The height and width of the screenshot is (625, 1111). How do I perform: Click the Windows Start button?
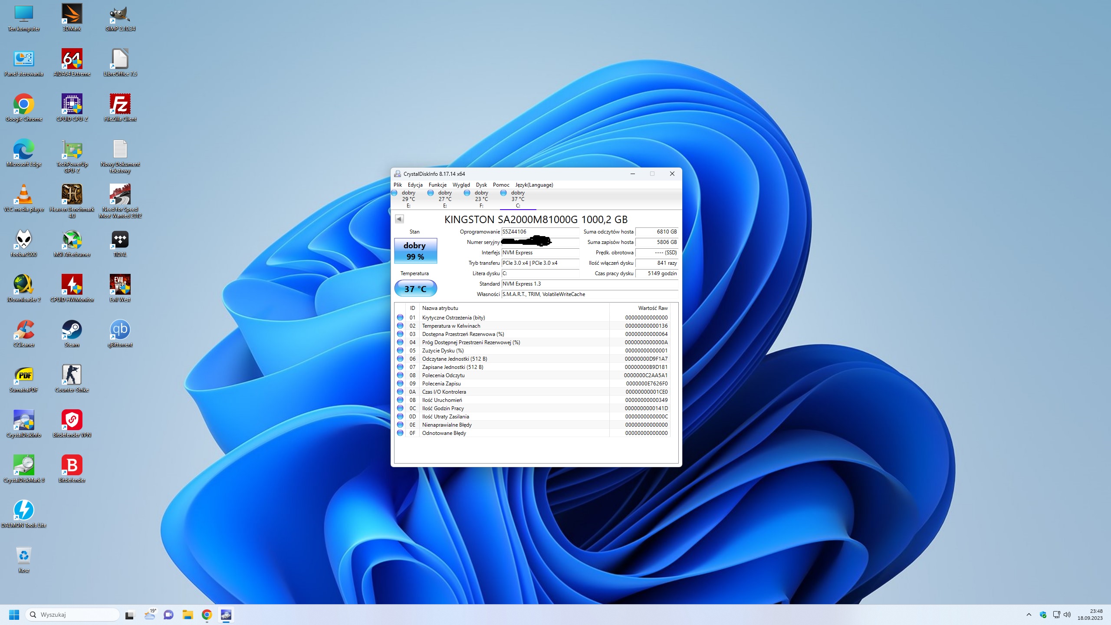(14, 615)
